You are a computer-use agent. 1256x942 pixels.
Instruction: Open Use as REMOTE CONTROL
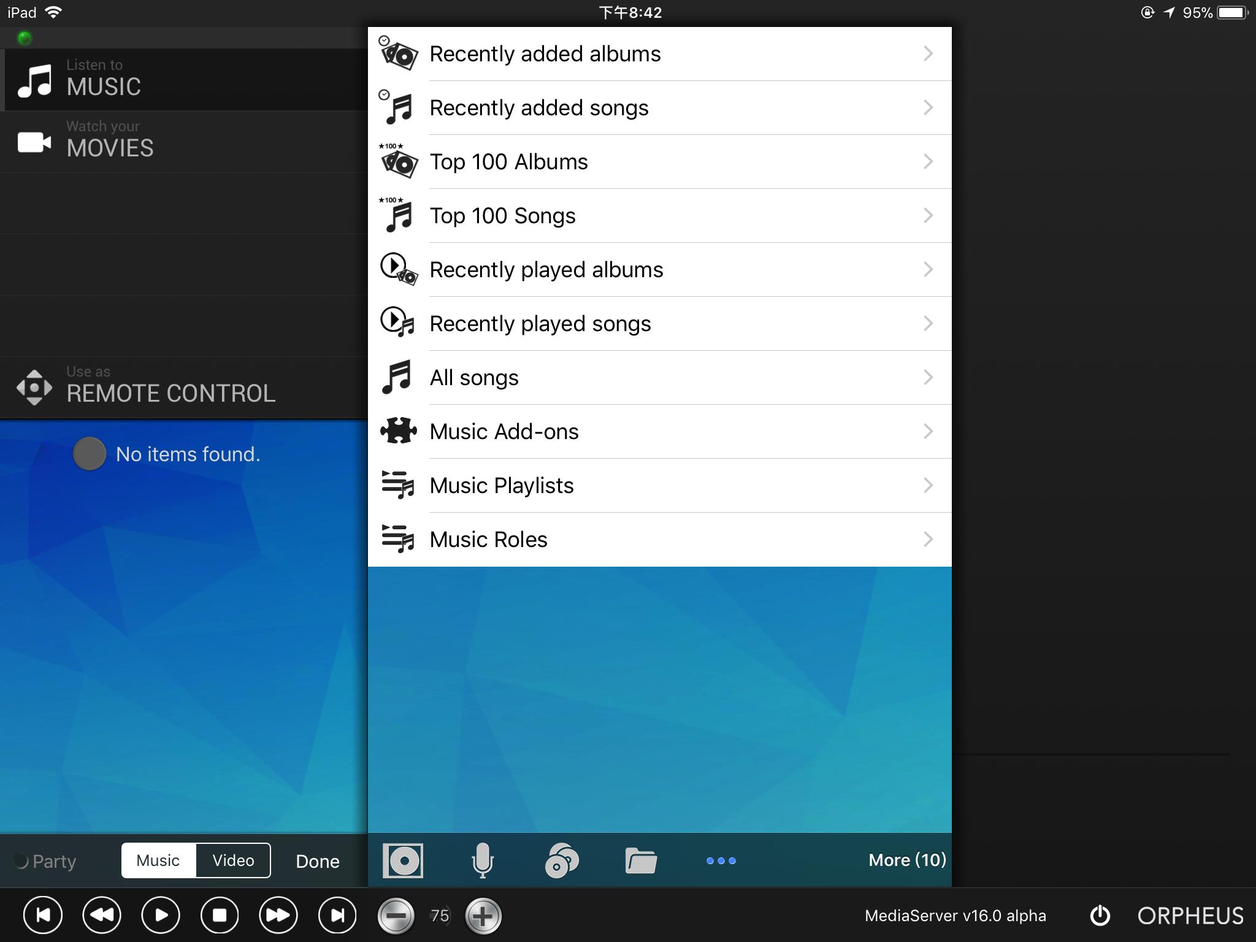pyautogui.click(x=184, y=386)
